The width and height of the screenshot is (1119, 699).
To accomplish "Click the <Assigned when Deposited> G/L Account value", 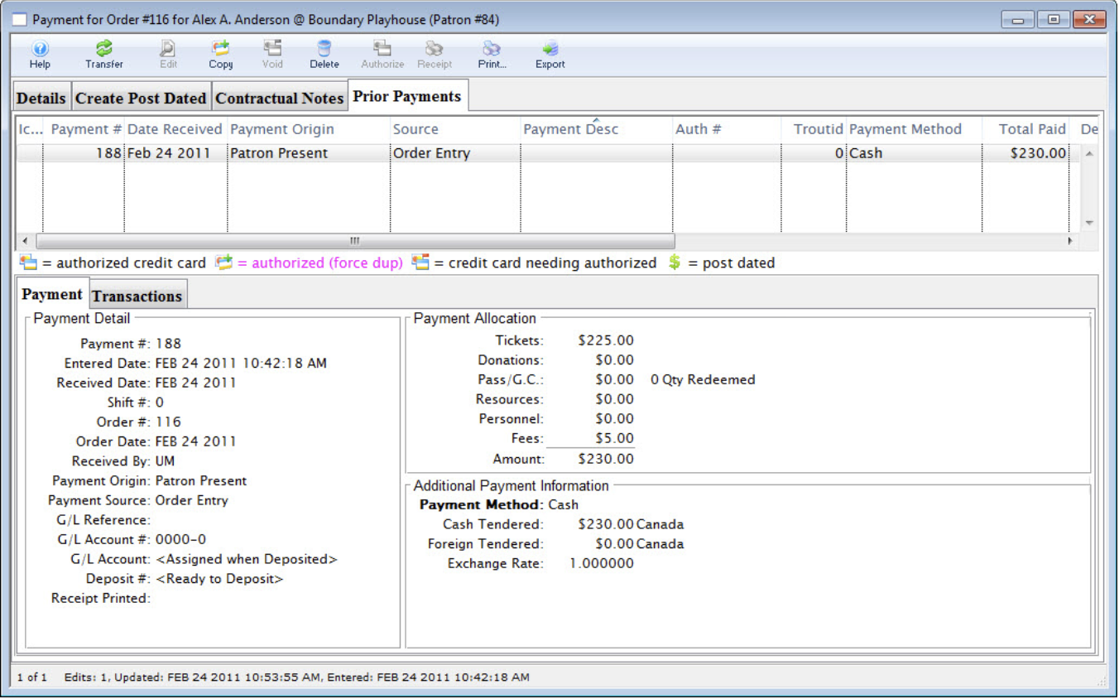I will pos(247,560).
